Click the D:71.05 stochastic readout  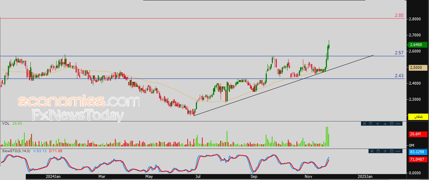click(x=55, y=151)
